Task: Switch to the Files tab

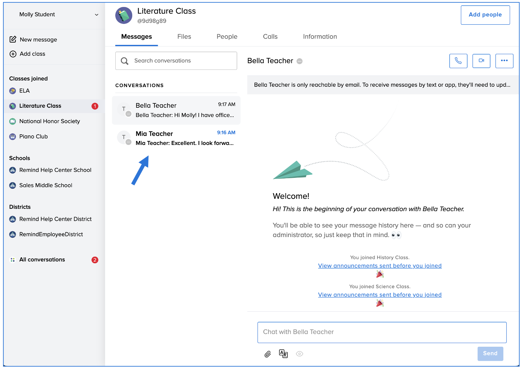Action: [184, 37]
